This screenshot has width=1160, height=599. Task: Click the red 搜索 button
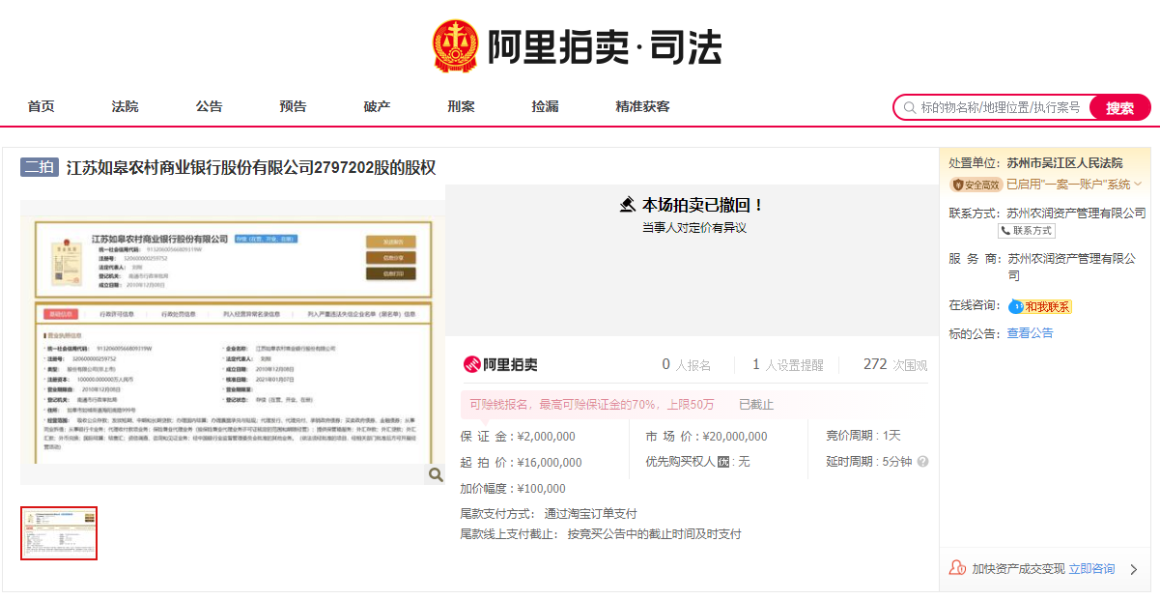click(x=1119, y=107)
